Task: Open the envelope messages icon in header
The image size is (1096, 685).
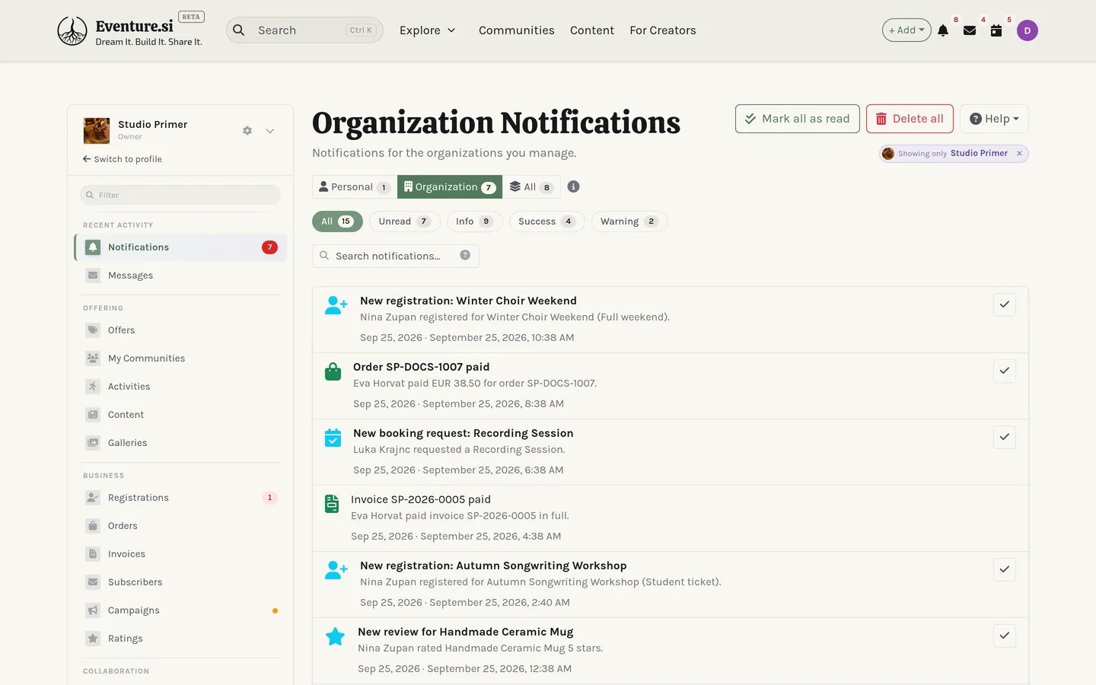Action: [x=970, y=30]
